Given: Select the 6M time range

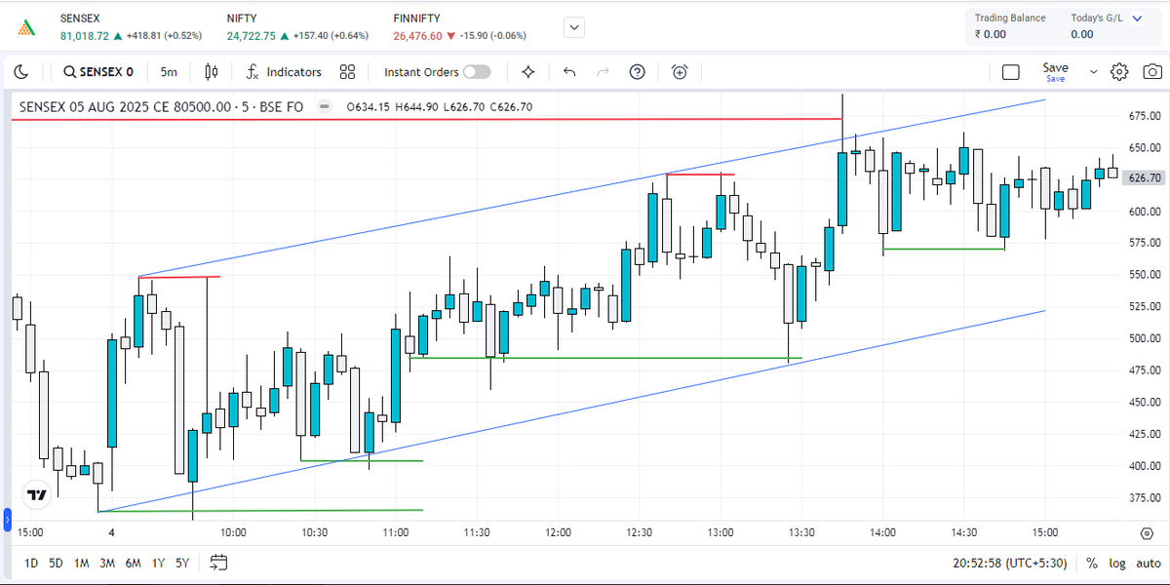Looking at the screenshot, I should click(132, 563).
